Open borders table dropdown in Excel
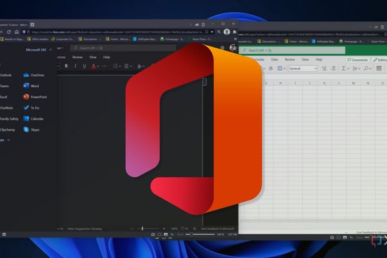Screen dimensions: 387x258 (x=281, y=68)
